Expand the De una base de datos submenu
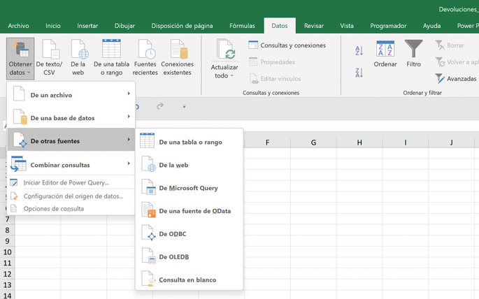 pos(71,117)
